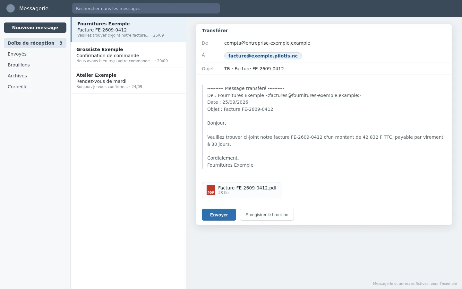462x289 pixels.
Task: Open the Facture-FE-2609-0412.pdf attachment
Action: pos(242,190)
